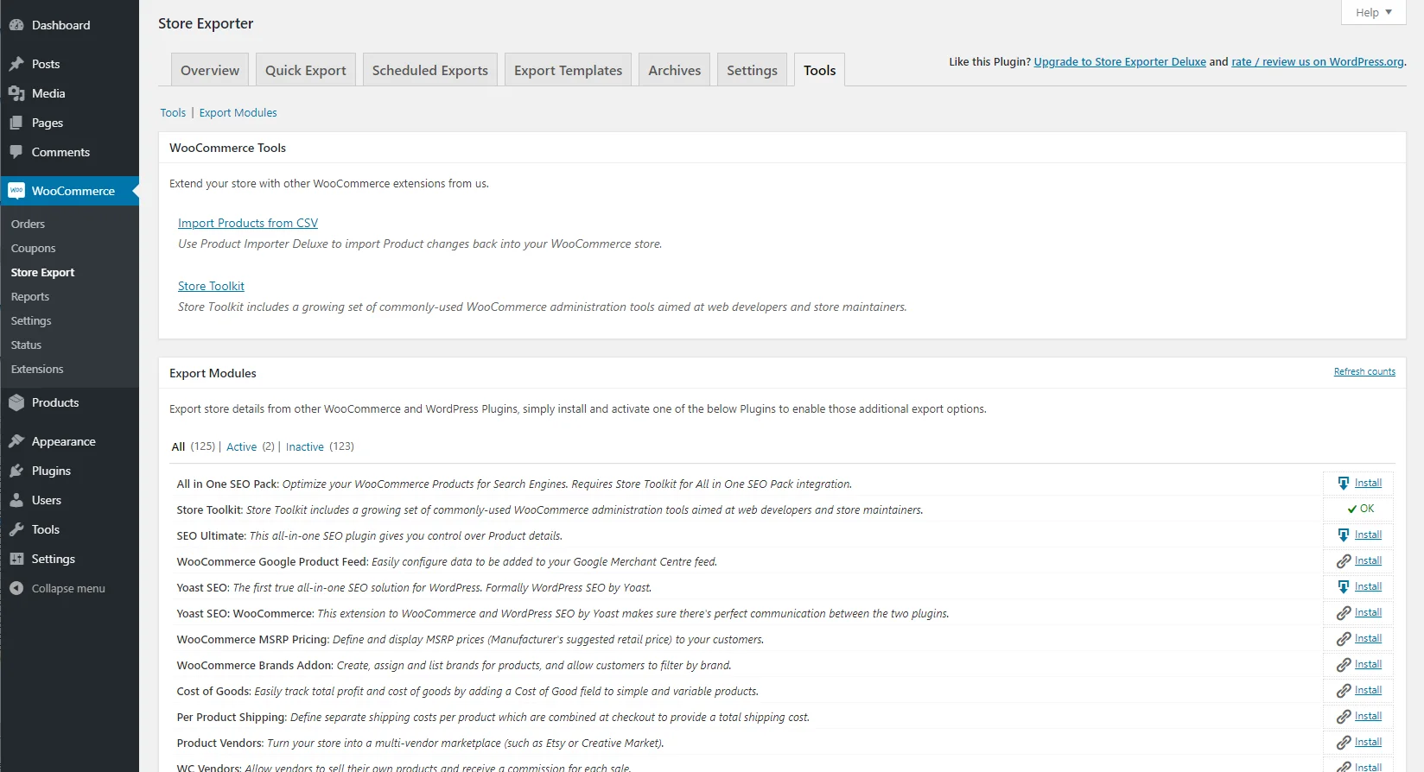
Task: Filter modules by Inactive
Action: click(x=305, y=446)
